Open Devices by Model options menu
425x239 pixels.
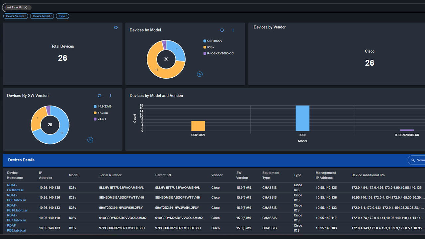point(233,30)
